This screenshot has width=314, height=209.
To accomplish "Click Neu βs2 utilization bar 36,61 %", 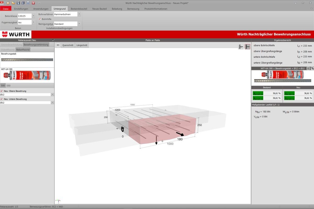I will click(298, 98).
